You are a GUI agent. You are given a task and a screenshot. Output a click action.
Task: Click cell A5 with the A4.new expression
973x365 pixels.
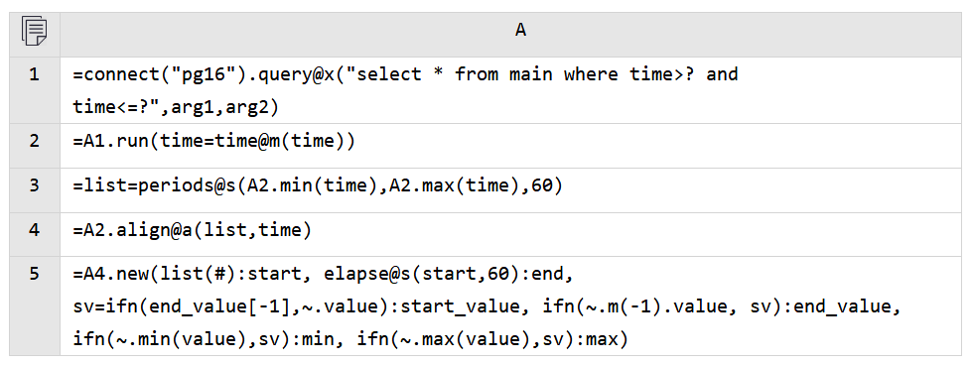pos(510,306)
